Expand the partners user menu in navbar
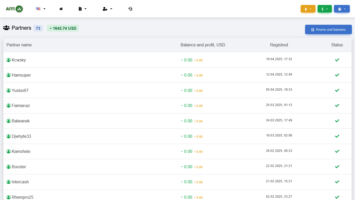Screen dimensions: 355x200 click(107, 9)
